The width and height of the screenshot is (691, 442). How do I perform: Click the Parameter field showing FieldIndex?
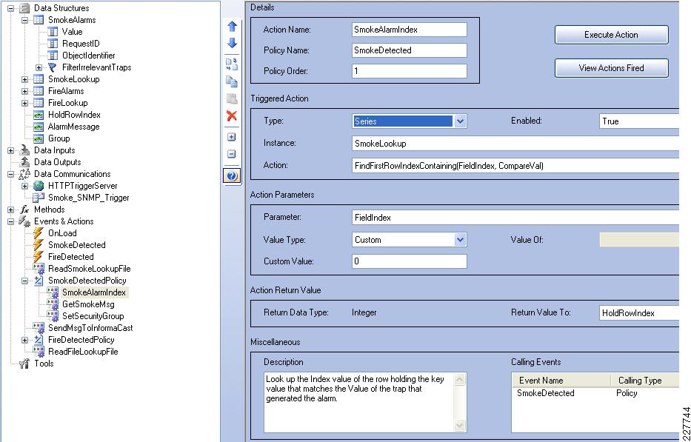click(x=515, y=217)
